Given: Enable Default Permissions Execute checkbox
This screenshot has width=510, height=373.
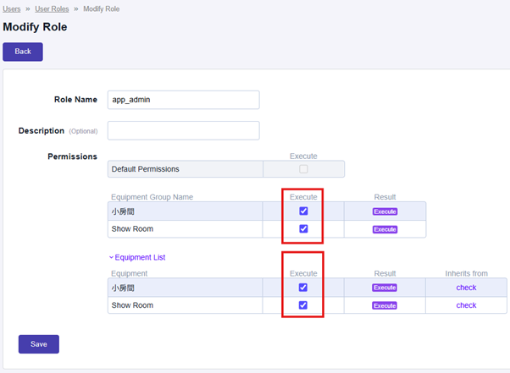Looking at the screenshot, I should tap(303, 169).
